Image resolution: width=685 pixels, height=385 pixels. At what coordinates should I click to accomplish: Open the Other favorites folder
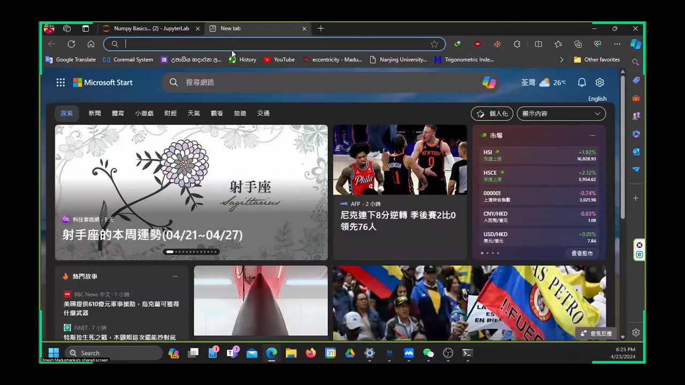[597, 60]
